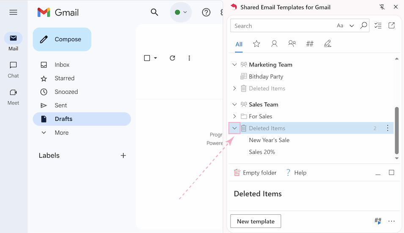The image size is (404, 233).
Task: Click the template list scrollbar thumb
Action: pyautogui.click(x=397, y=130)
